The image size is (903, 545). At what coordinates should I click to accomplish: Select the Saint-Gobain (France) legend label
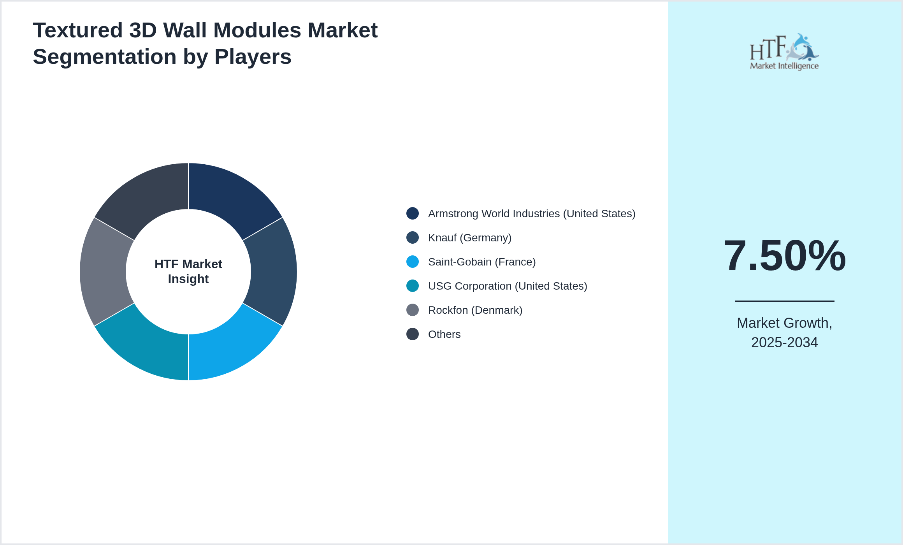pos(482,262)
